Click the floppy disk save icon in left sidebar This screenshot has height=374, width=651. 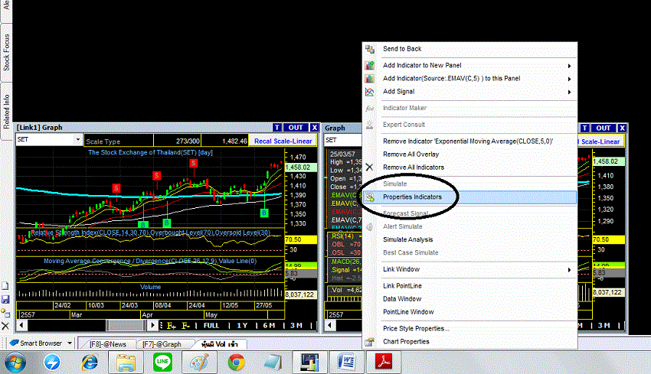tap(5, 299)
